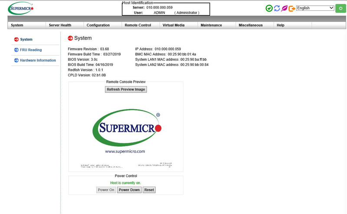Click the ADMIN user name in header

point(159,13)
